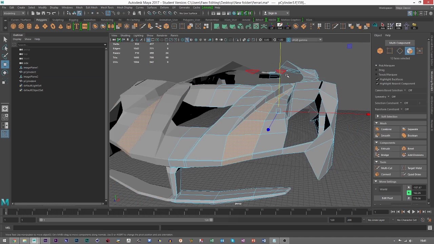Viewport: 434px width, 244px height.
Task: Click the save scene icon
Action: [x=43, y=13]
